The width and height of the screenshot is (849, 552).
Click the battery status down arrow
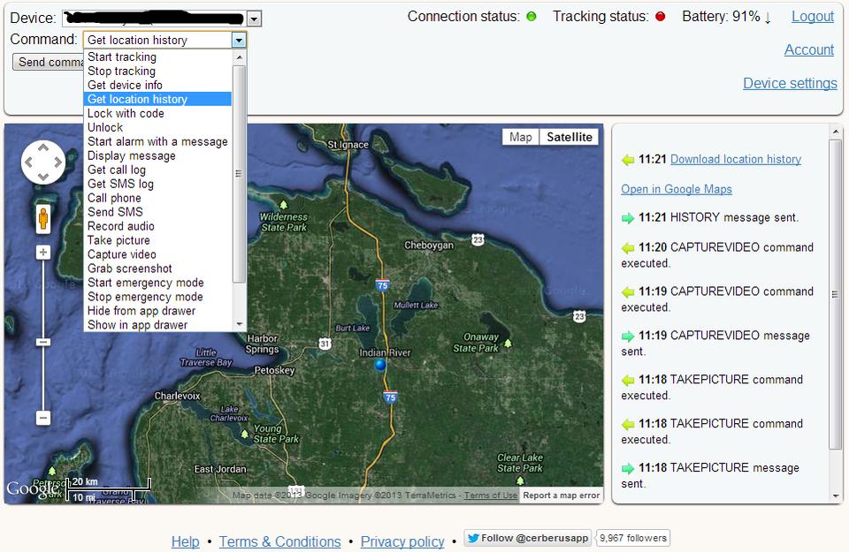tap(768, 17)
